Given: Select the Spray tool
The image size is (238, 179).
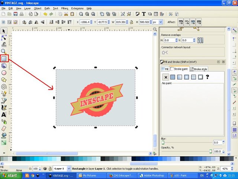Looking at the screenshot, I should click(x=4, y=122).
